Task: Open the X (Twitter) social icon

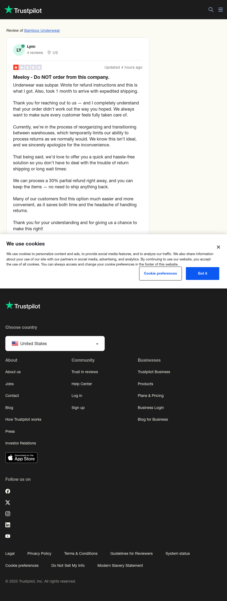Action: click(x=8, y=502)
